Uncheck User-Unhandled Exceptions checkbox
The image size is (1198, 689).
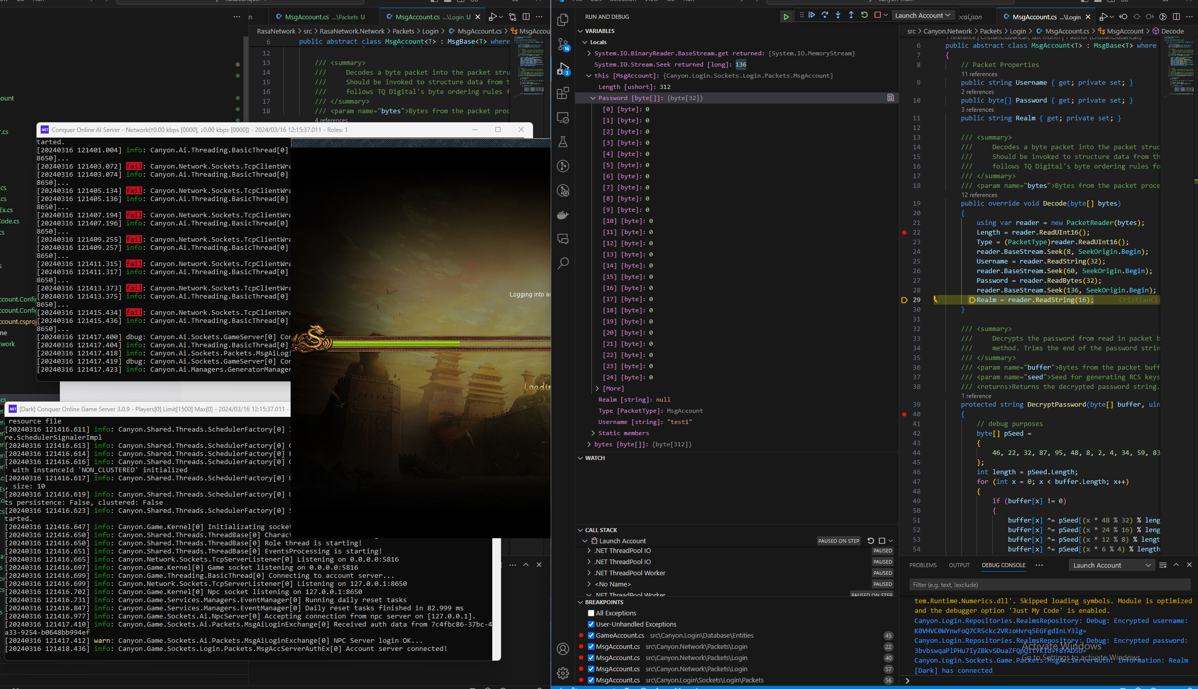[x=591, y=625]
